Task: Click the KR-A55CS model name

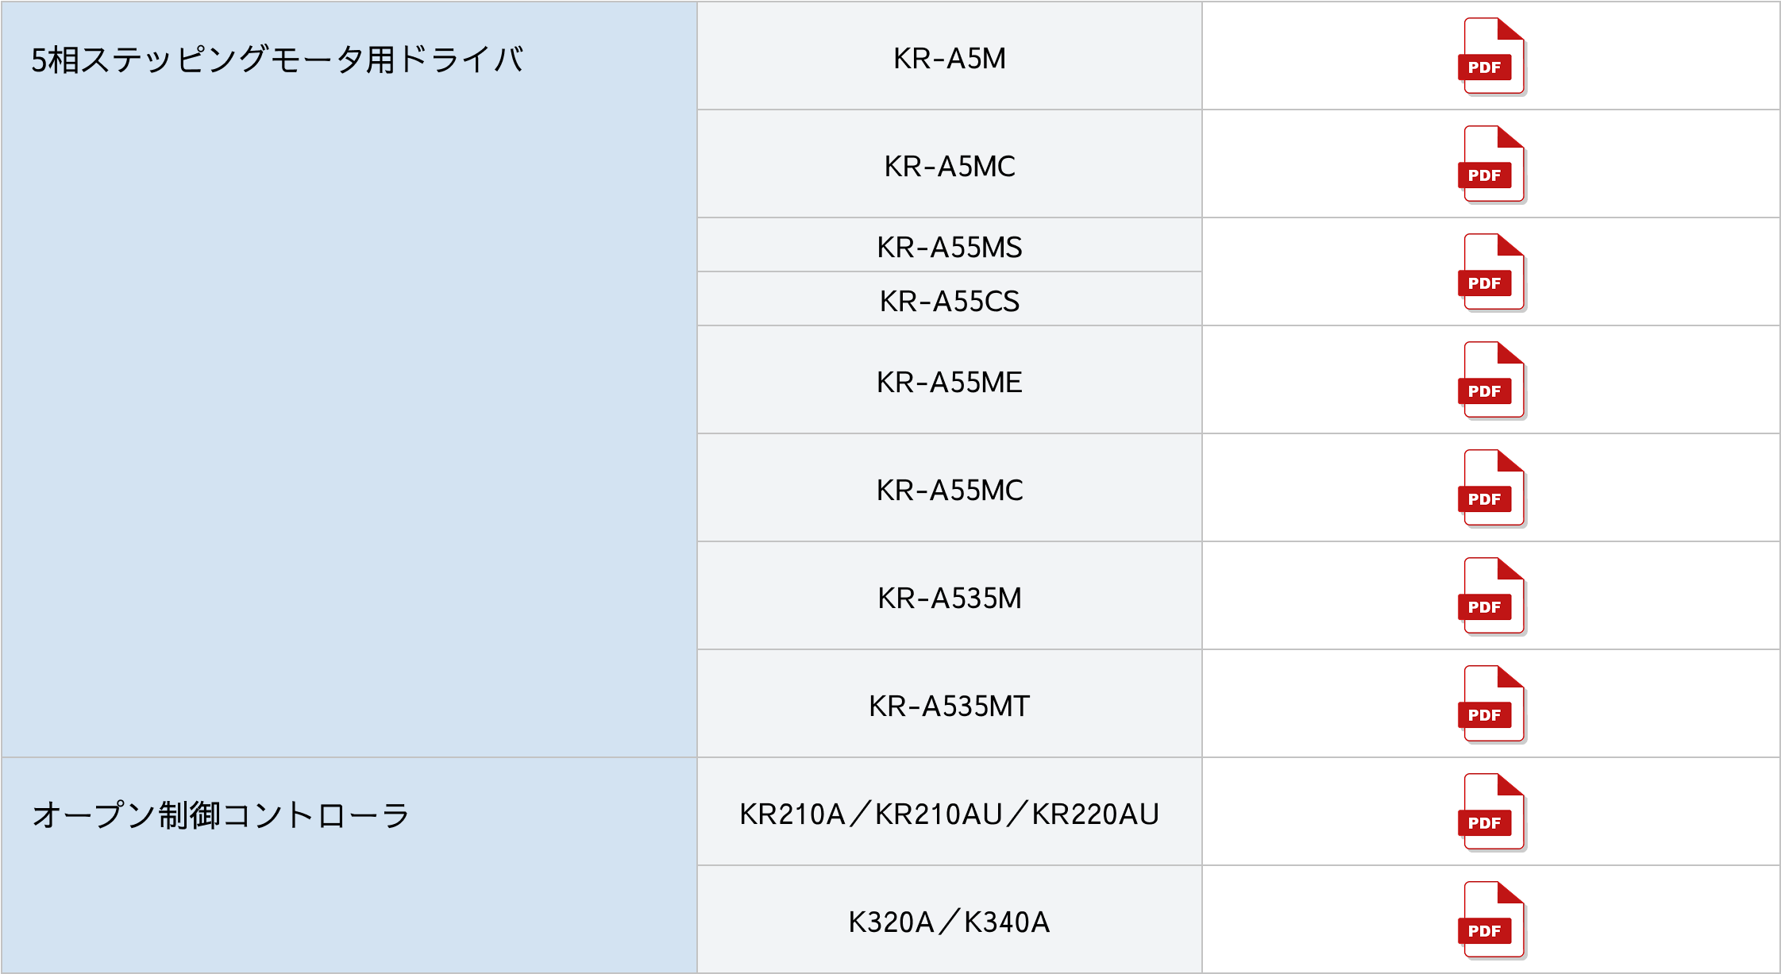Action: click(x=949, y=302)
